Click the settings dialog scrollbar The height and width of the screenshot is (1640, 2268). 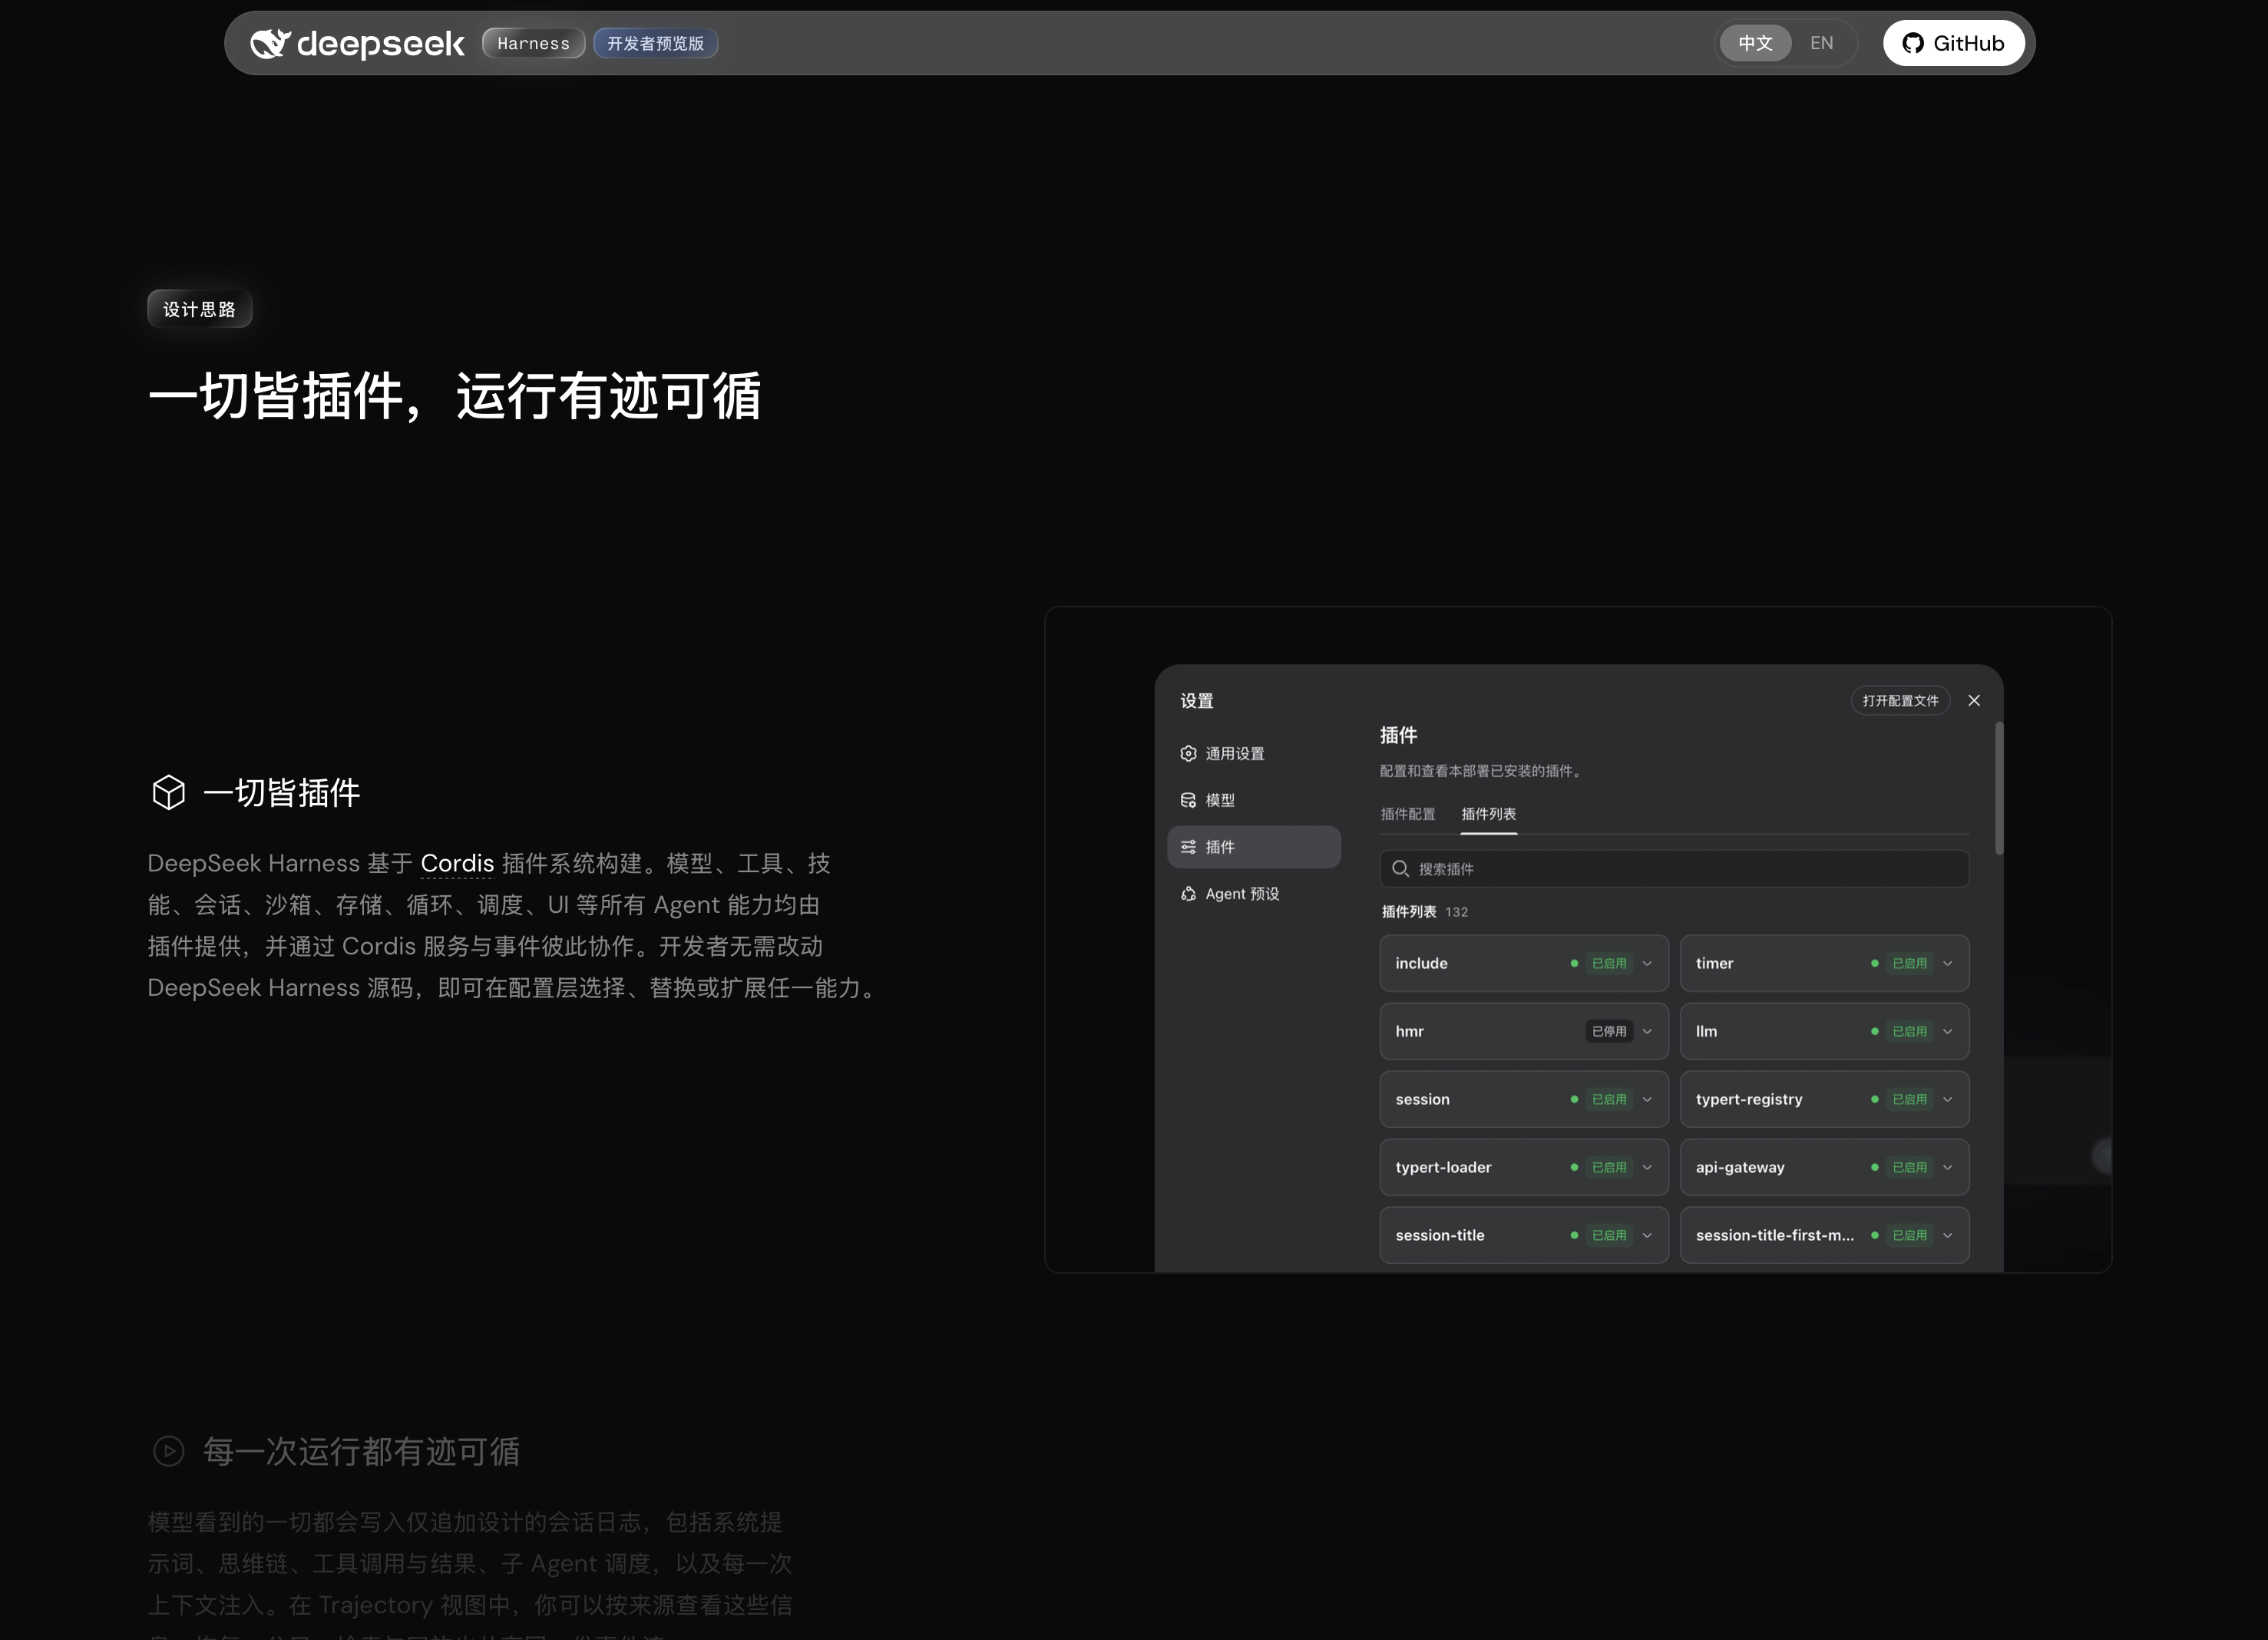pyautogui.click(x=1999, y=788)
